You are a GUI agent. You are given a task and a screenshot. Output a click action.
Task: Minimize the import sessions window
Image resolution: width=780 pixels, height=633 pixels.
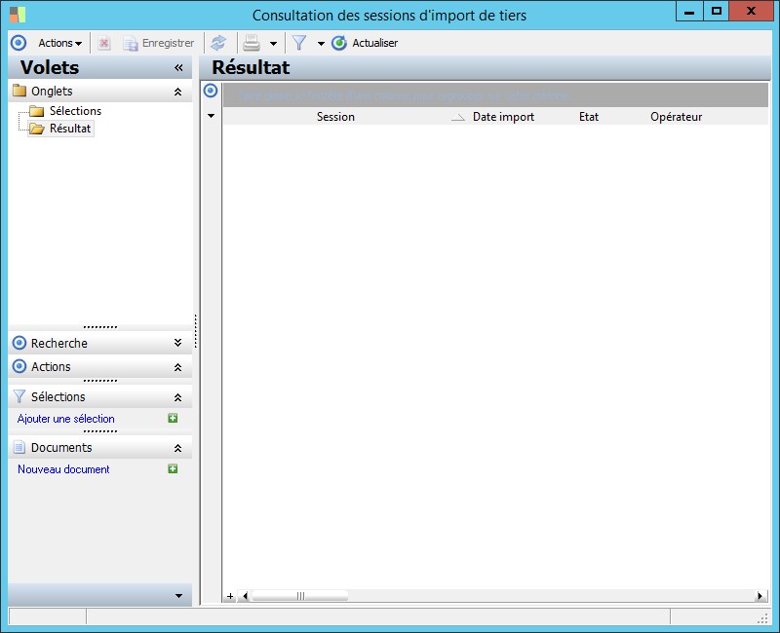click(x=689, y=12)
